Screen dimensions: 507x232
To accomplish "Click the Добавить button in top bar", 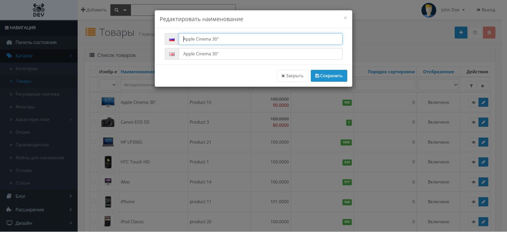I will [x=94, y=10].
